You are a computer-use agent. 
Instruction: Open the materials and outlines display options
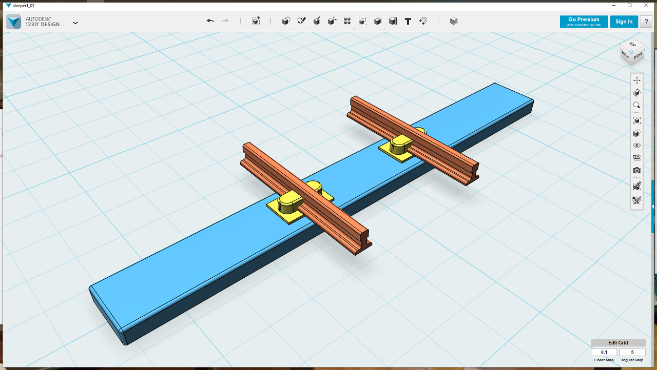pyautogui.click(x=637, y=133)
